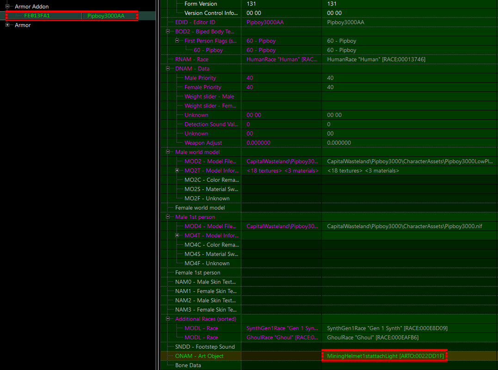Select MO4S - Material Swap row
The height and width of the screenshot is (370, 498).
click(x=211, y=254)
